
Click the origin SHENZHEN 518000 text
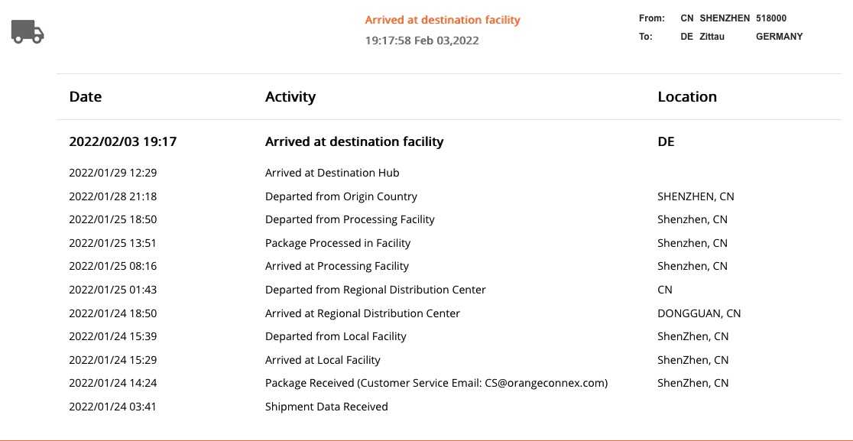point(743,18)
